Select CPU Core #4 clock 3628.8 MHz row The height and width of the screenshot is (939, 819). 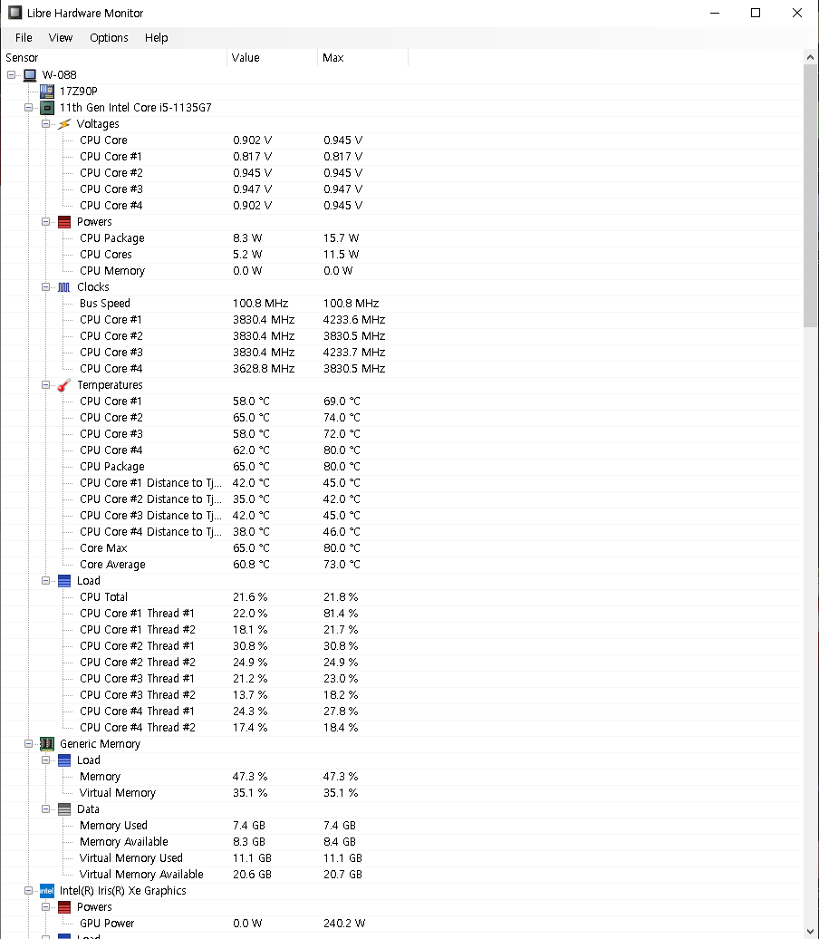pos(401,369)
